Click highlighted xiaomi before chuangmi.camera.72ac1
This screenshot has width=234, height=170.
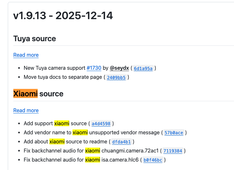93,151
